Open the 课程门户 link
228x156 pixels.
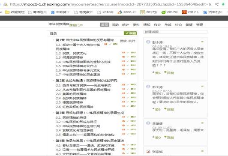click(x=76, y=25)
